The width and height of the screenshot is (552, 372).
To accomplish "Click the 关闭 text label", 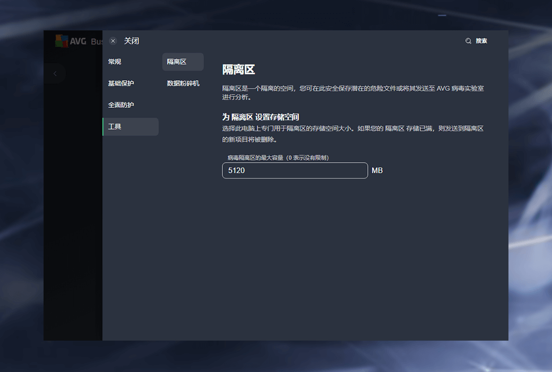I will point(132,41).
